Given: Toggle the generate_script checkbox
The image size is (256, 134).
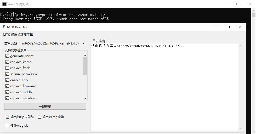Looking at the screenshot, I should point(7,56).
